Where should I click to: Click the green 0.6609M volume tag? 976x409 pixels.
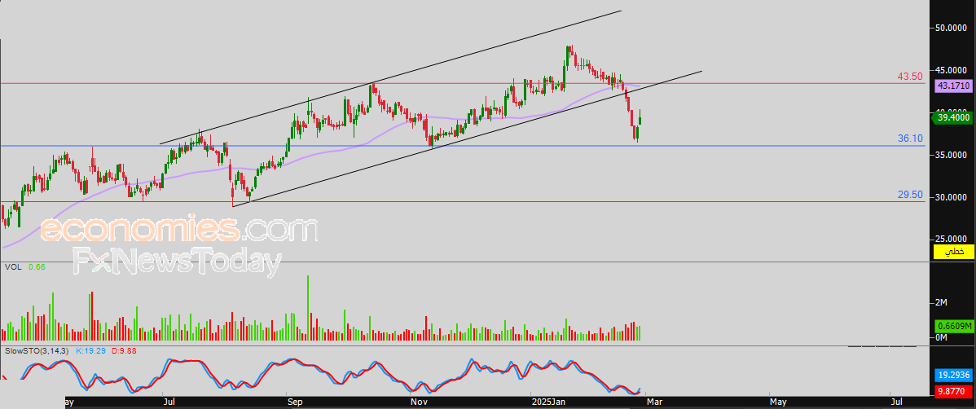click(952, 326)
